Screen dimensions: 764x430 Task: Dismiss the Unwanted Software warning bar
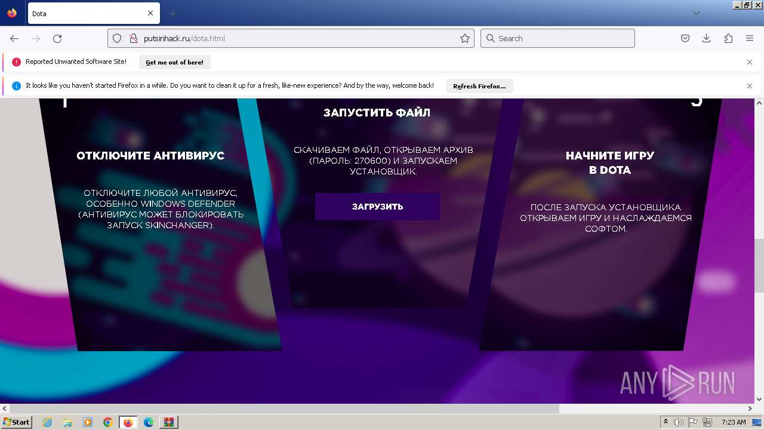coord(750,62)
